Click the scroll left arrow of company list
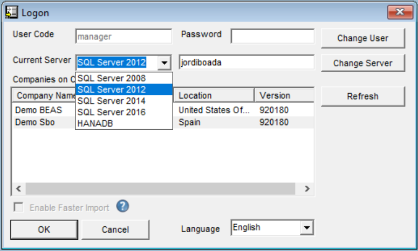 [x=18, y=189]
